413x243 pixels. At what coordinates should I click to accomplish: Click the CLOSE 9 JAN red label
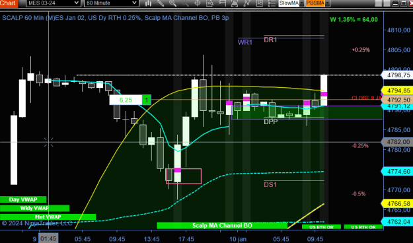tap(367, 98)
